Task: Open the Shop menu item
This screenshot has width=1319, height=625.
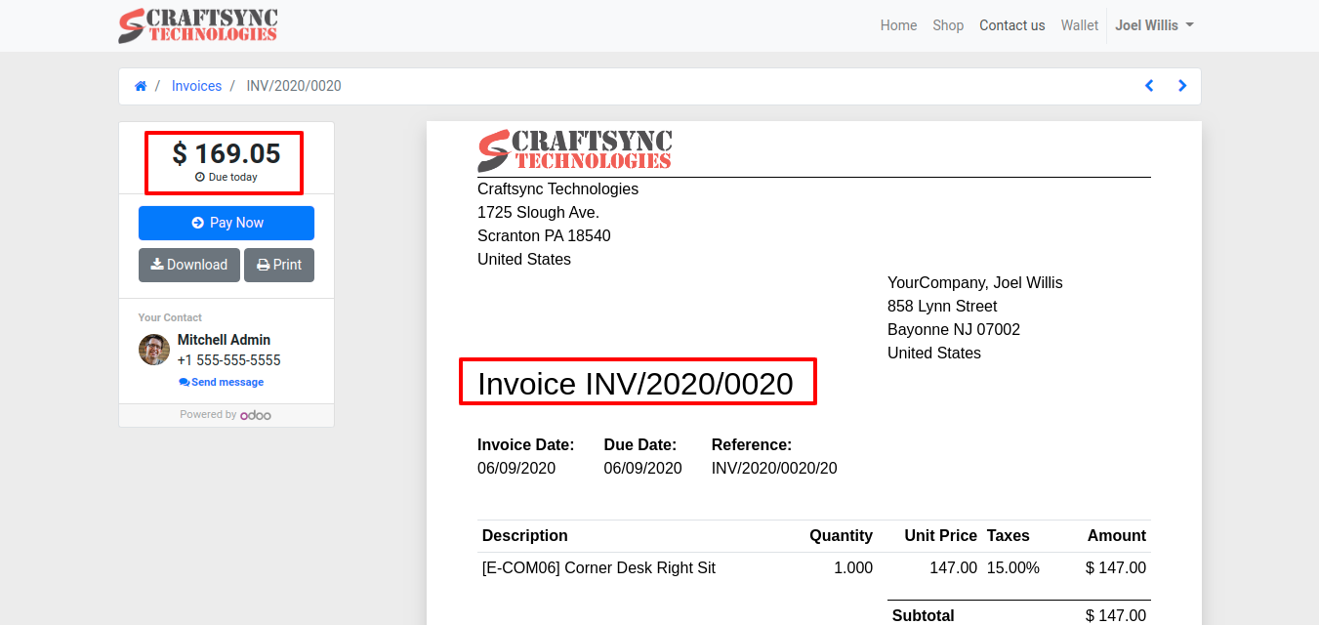Action: click(x=947, y=25)
